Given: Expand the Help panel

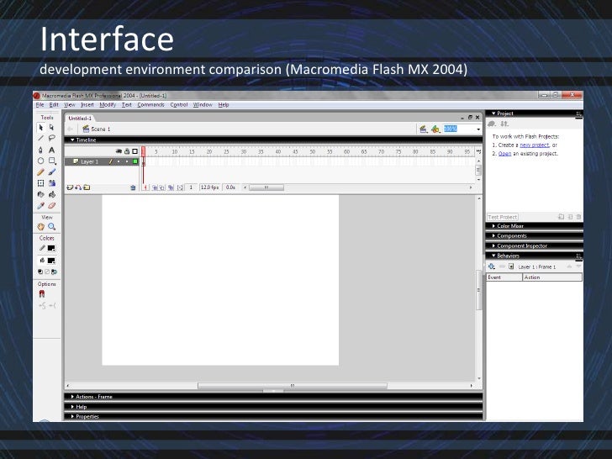Looking at the screenshot, I should point(72,407).
